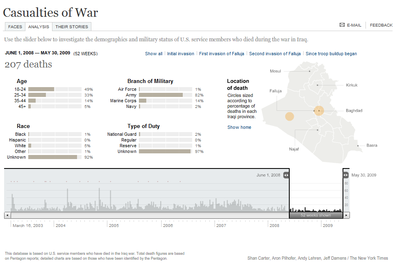Click the May 30, 2009 end handle
Viewport: 395px width, 265px height.
click(x=346, y=175)
